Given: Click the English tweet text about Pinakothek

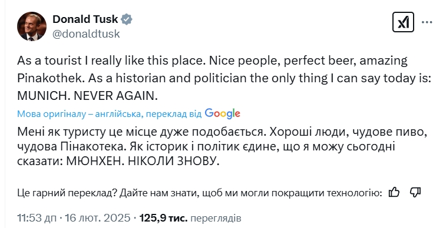Looking at the screenshot, I should point(224,78).
